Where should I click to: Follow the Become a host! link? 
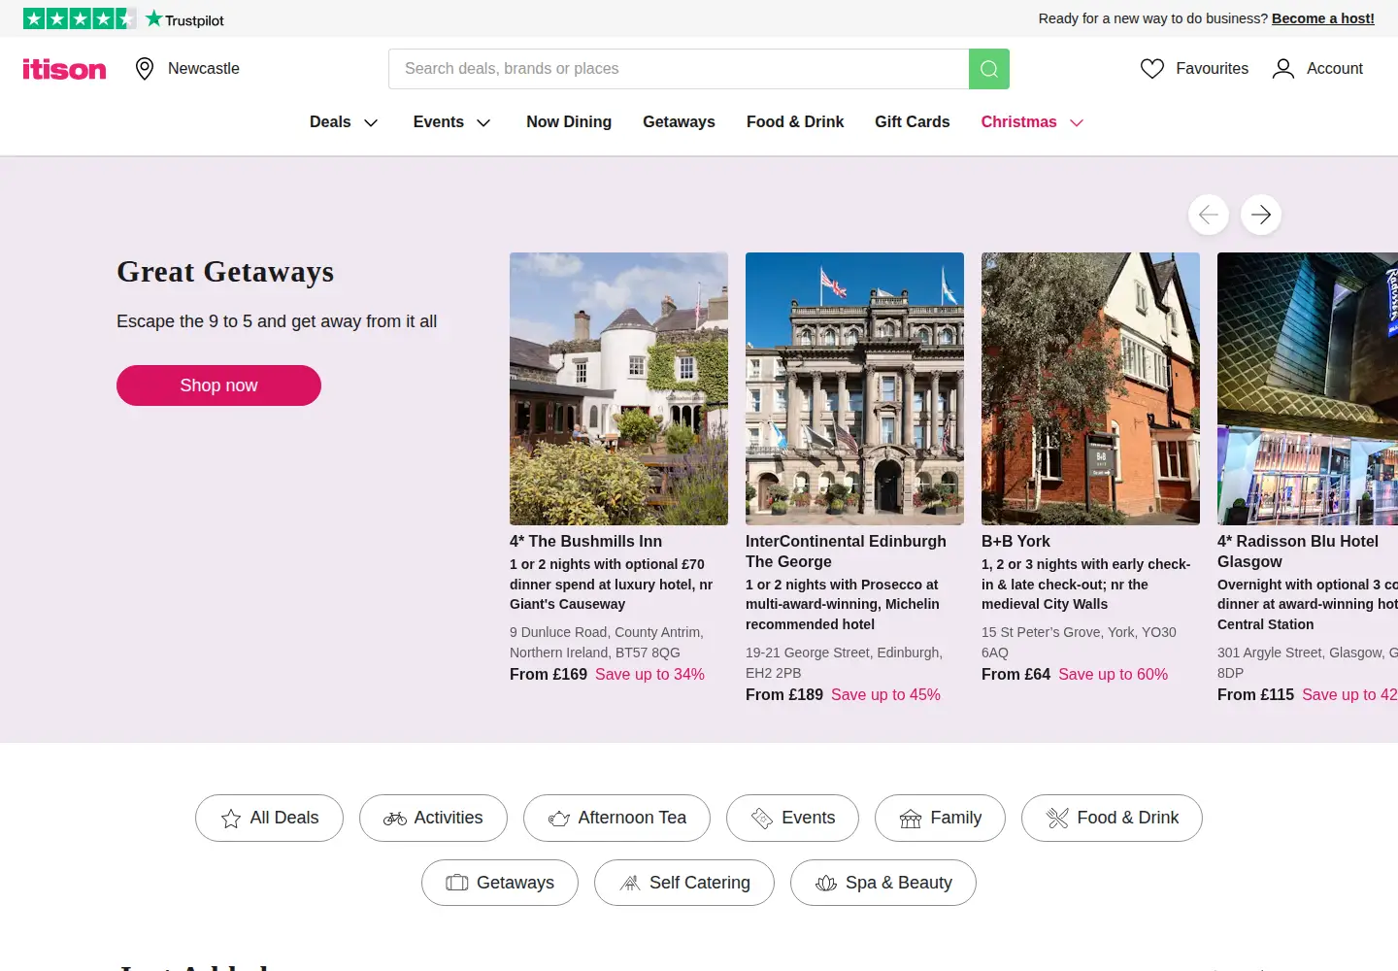1323,18
